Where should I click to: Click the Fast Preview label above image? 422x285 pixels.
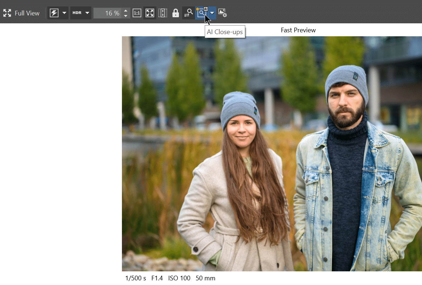click(x=298, y=30)
